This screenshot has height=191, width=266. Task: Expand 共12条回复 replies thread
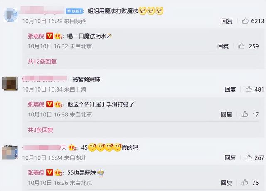[42, 62]
